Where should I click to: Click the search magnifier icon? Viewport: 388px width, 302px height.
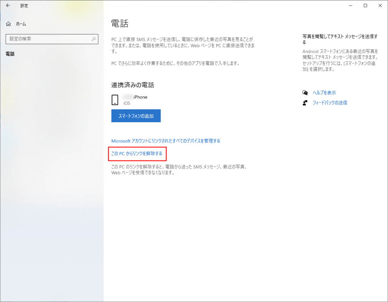tap(94, 39)
